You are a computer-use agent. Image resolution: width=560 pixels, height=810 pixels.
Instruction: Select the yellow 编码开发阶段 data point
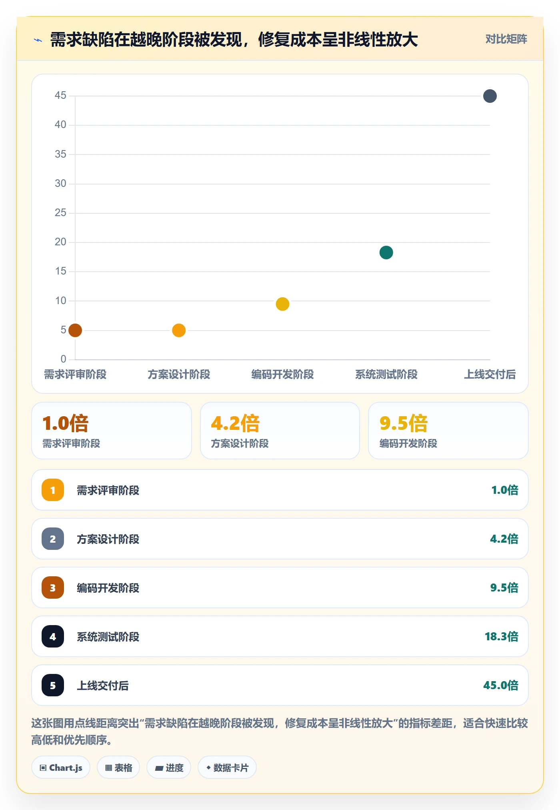click(282, 304)
